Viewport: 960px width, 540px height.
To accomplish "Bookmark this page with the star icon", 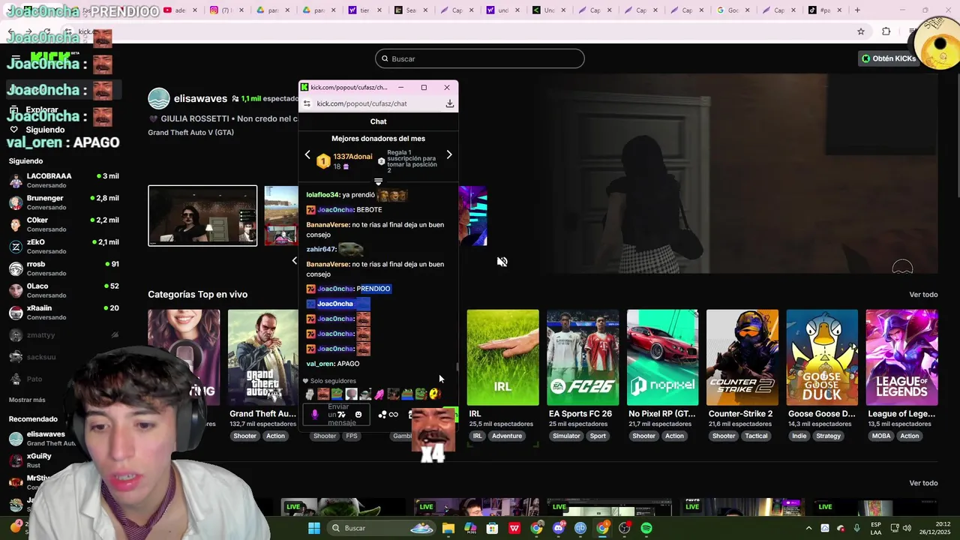I will click(861, 31).
